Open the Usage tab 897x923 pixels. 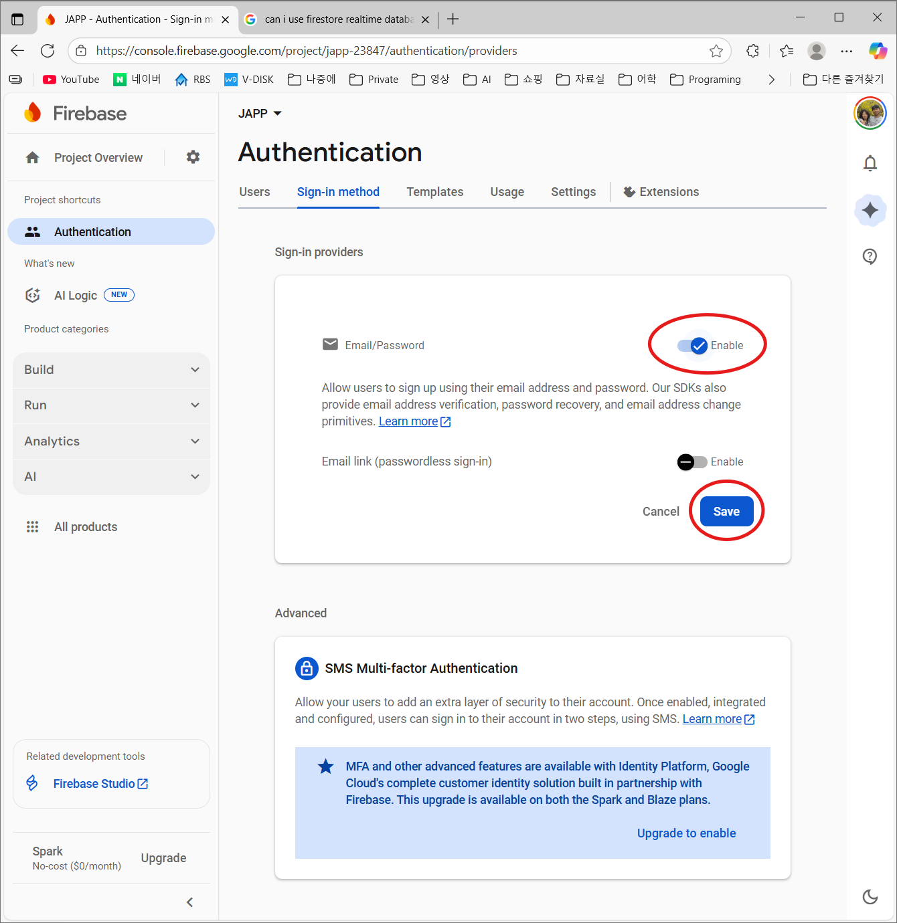point(507,192)
